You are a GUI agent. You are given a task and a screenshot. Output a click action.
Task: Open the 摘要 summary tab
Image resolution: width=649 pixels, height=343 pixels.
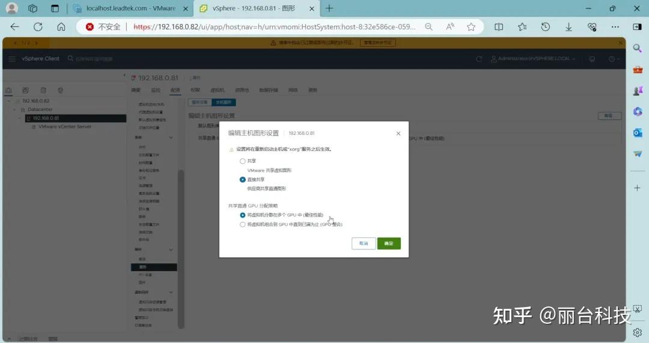[136, 90]
